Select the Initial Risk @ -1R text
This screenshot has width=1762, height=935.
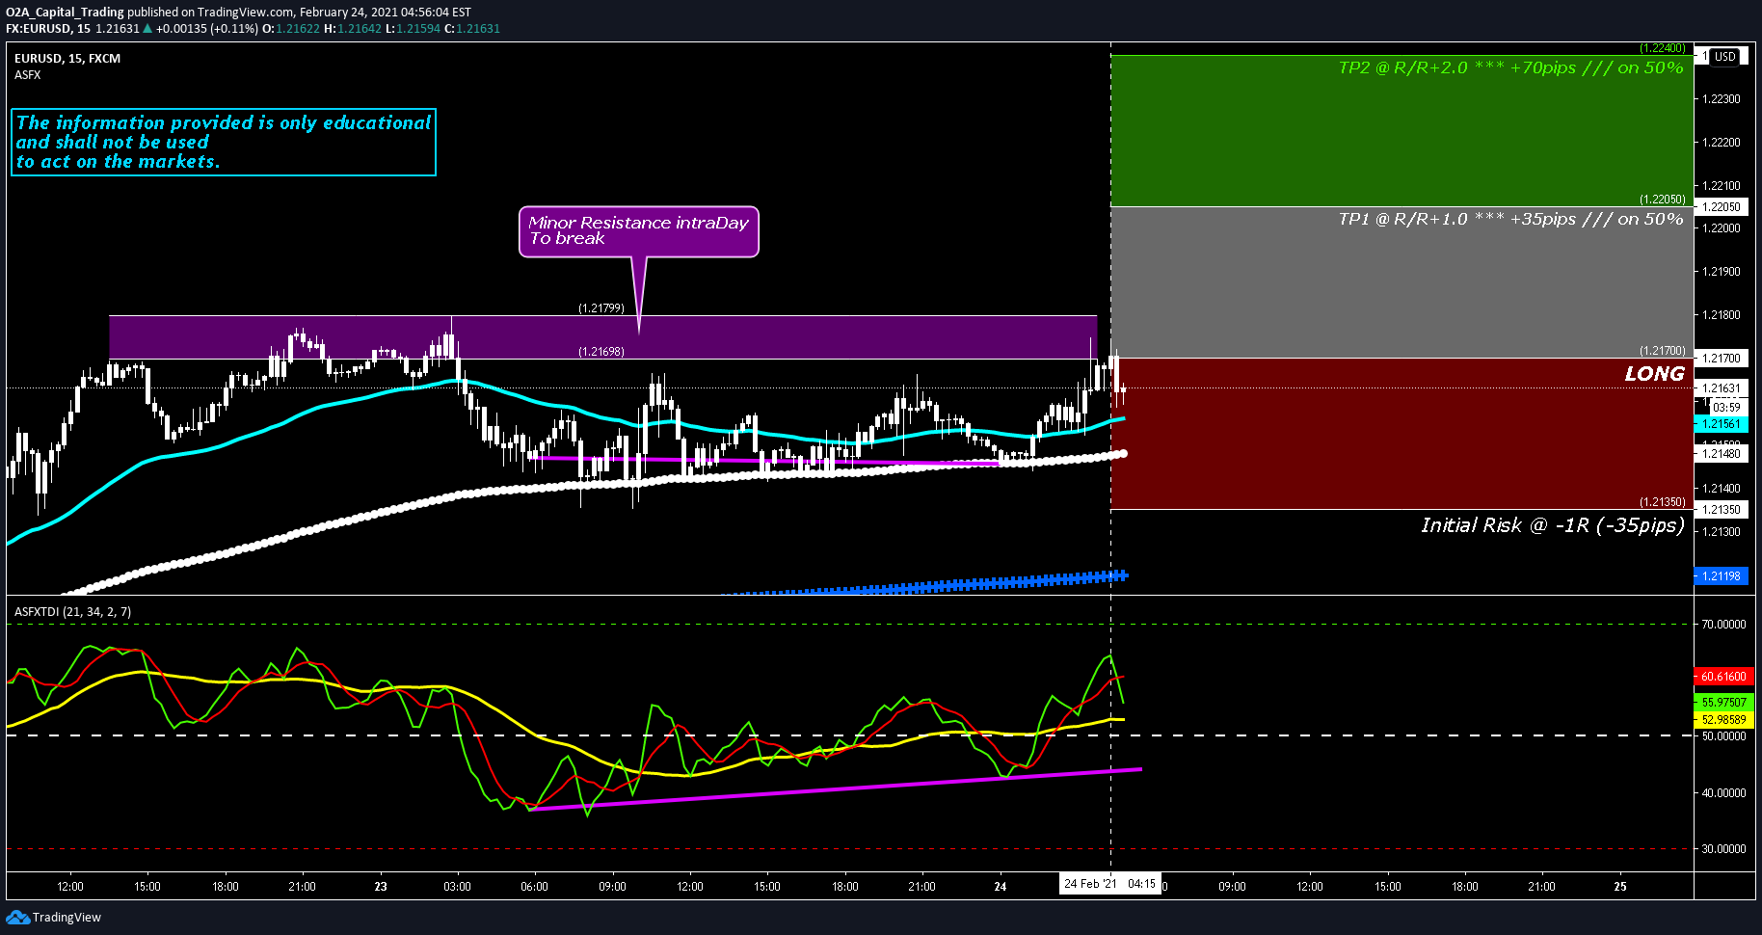coord(1553,525)
